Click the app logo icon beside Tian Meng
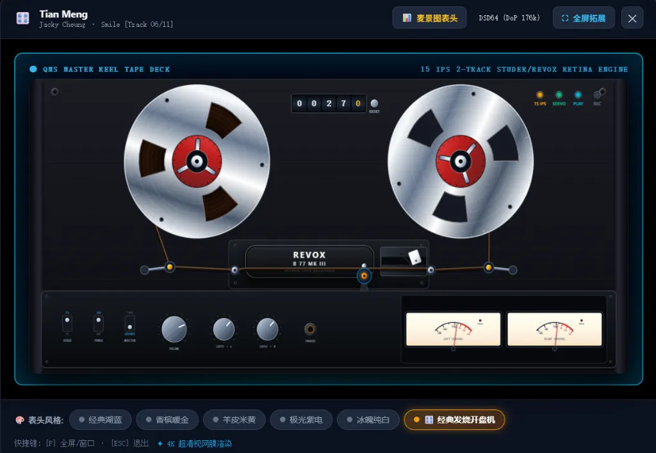This screenshot has height=453, width=656. point(22,19)
